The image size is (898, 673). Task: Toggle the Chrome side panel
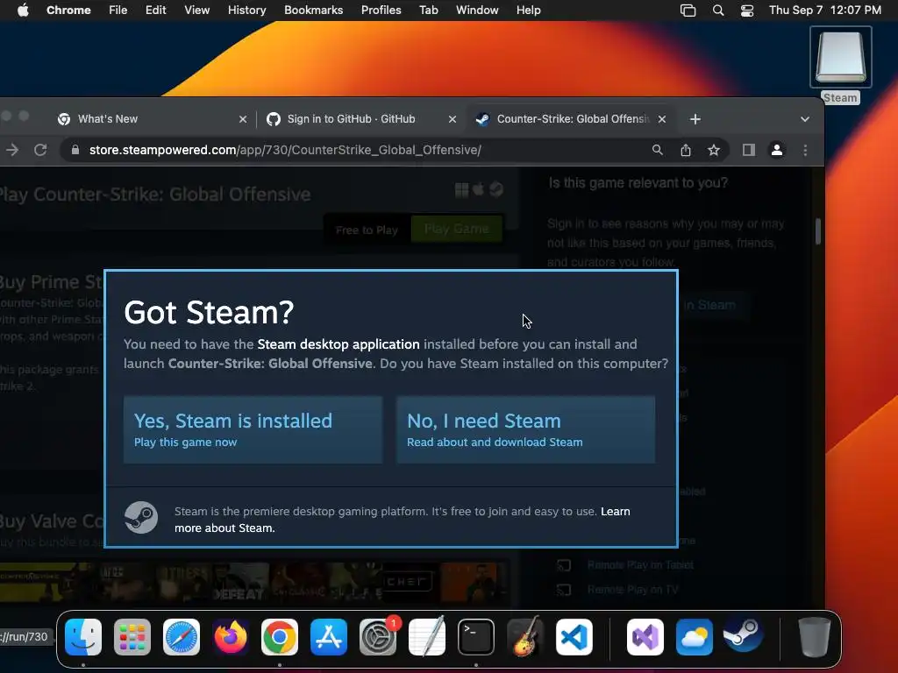(749, 150)
